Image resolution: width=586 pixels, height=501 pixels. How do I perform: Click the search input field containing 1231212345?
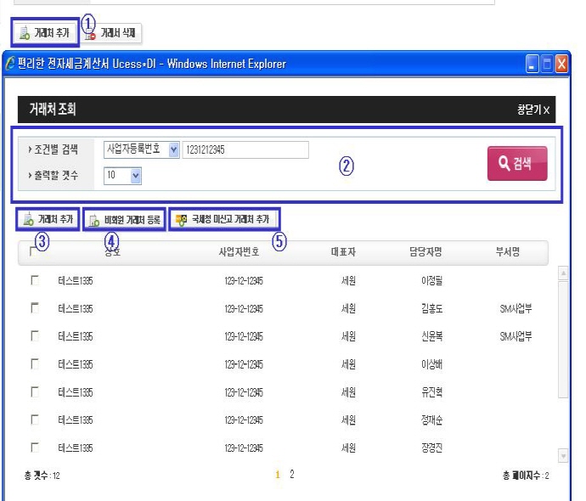coord(245,149)
